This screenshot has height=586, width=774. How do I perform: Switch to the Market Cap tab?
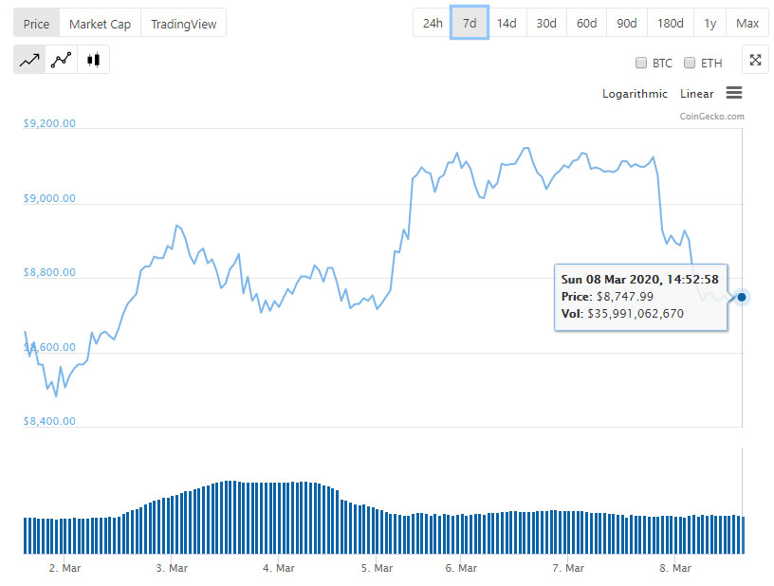coord(100,23)
